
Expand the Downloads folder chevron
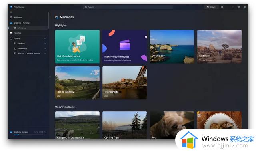pos(45,48)
